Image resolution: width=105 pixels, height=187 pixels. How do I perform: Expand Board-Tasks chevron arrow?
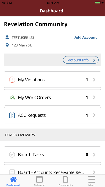pos(94,154)
